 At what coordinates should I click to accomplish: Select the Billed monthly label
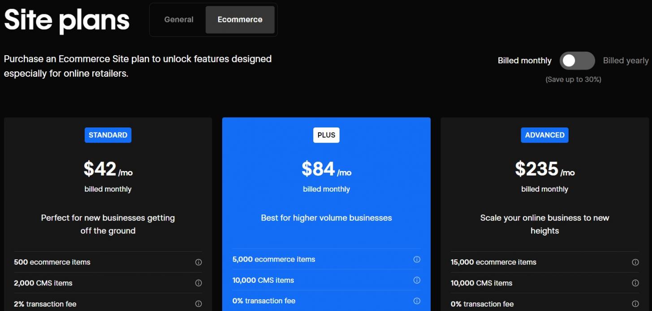click(x=524, y=61)
